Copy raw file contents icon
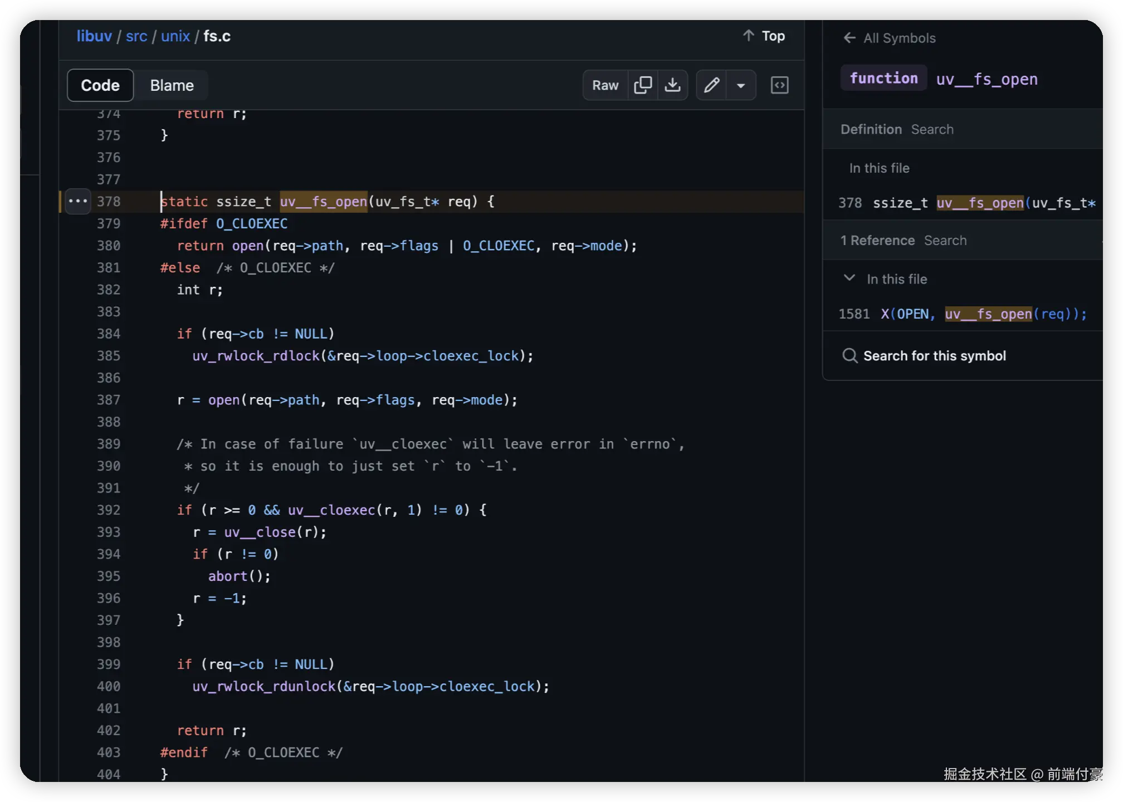Image resolution: width=1123 pixels, height=802 pixels. [642, 85]
